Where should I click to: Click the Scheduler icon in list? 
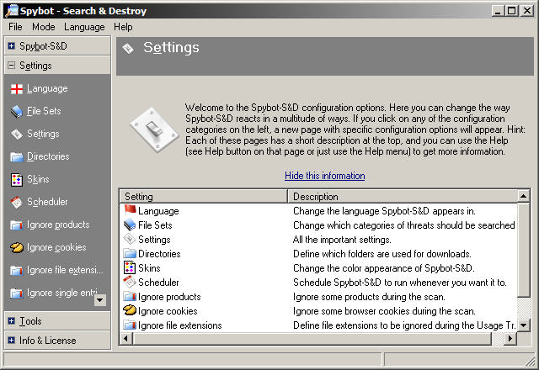point(130,283)
